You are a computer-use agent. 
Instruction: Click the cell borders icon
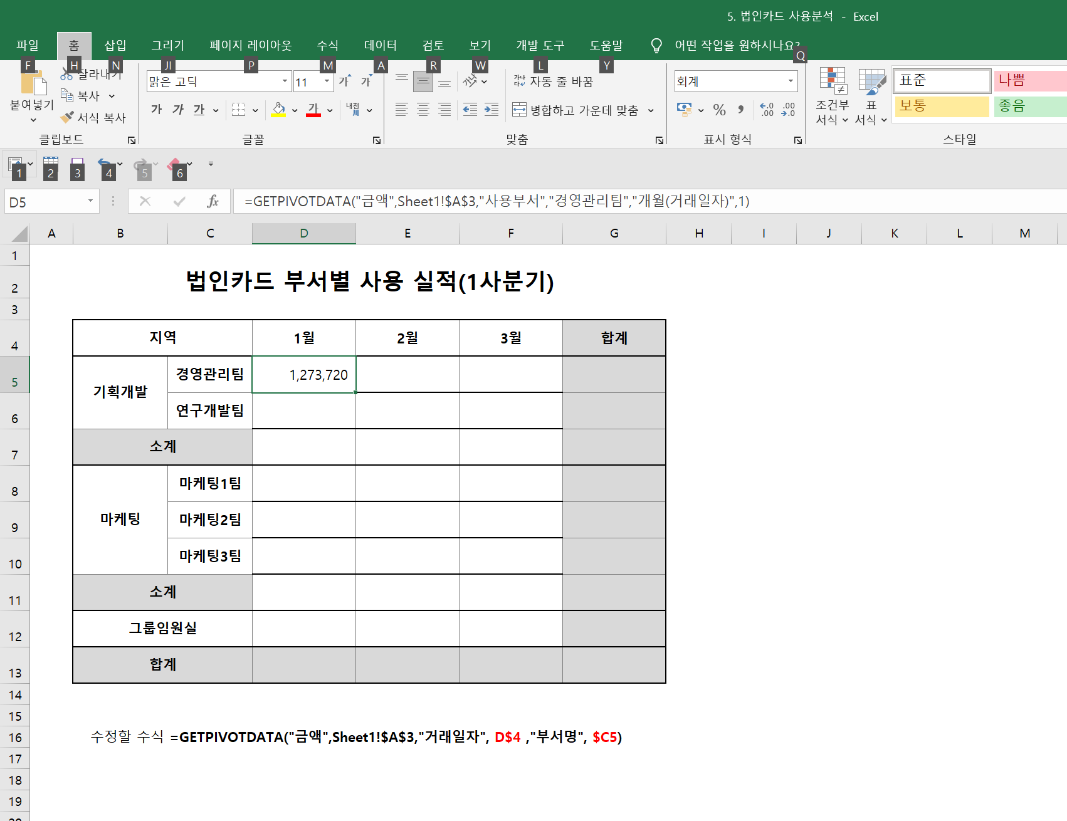[238, 110]
